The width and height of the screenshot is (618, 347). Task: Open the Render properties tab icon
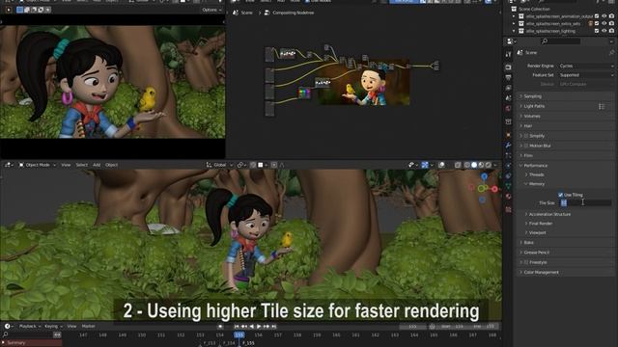pyautogui.click(x=509, y=67)
